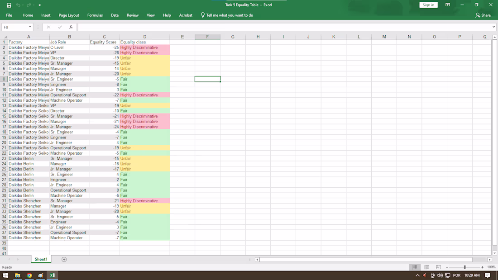Click the Undo arrow icon

coord(18,5)
